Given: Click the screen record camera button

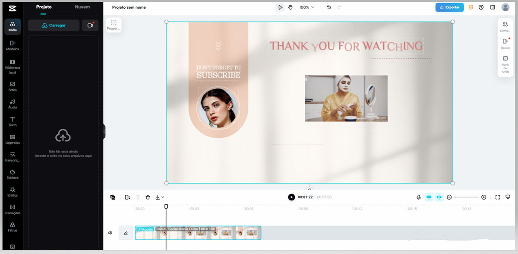Looking at the screenshot, I should click(90, 25).
